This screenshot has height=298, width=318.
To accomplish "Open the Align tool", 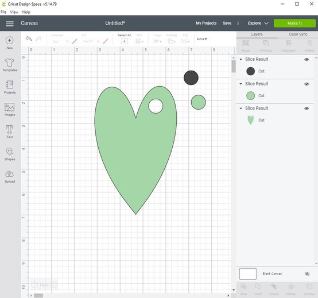I will click(157, 39).
